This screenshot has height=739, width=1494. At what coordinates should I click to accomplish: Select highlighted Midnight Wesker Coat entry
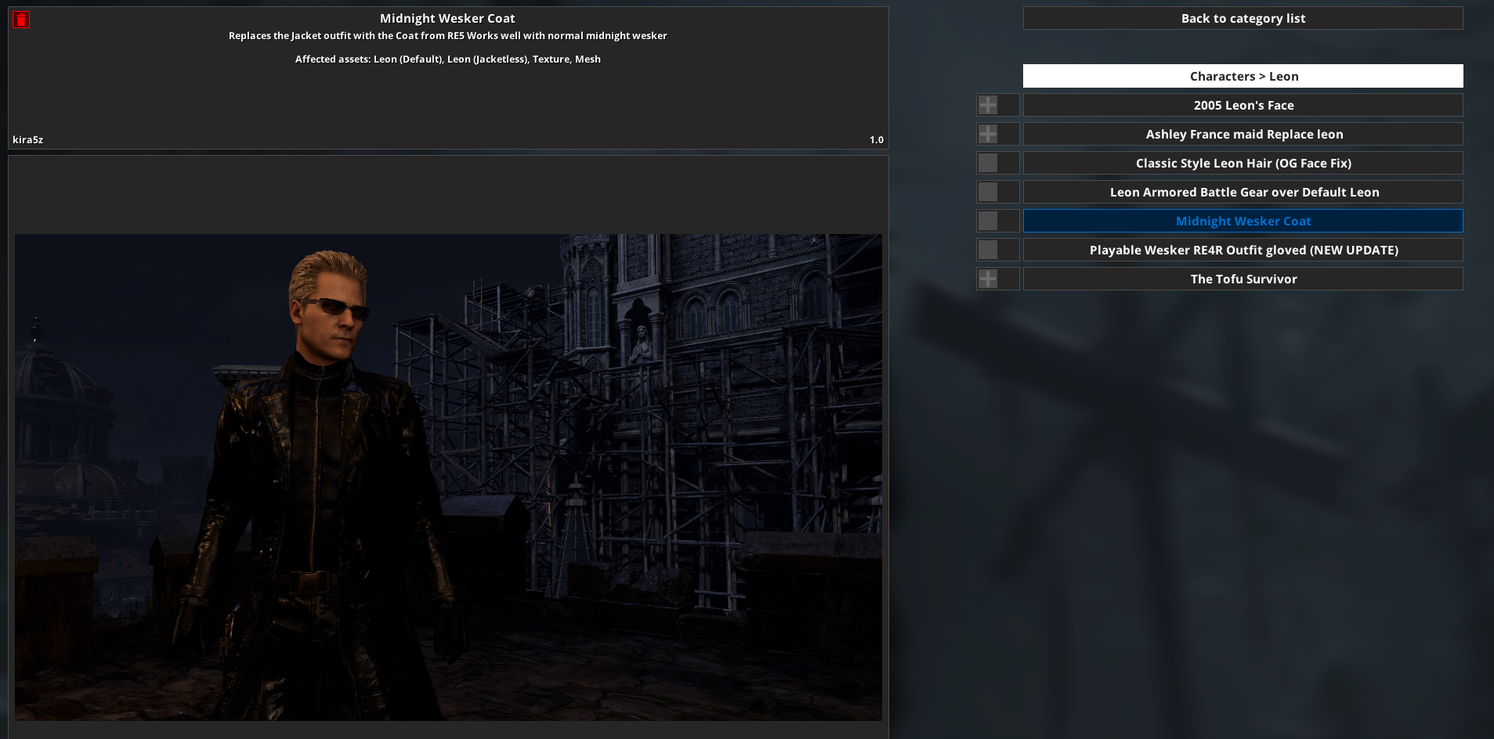(x=1243, y=221)
